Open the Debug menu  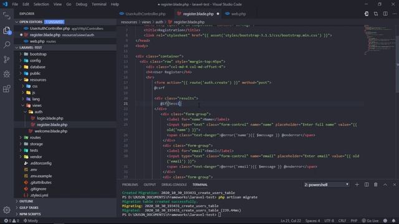pos(82,4)
